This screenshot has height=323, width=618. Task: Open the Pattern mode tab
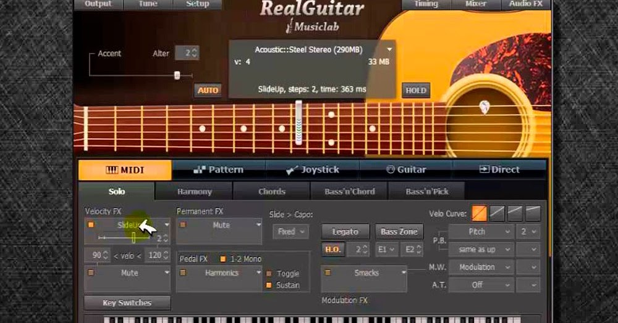218,170
